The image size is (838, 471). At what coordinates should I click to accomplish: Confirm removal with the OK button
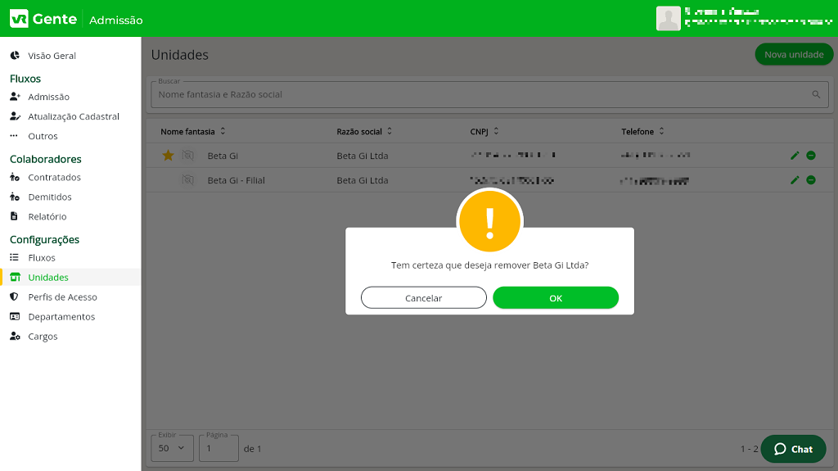[x=555, y=298]
